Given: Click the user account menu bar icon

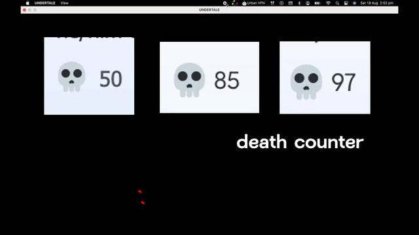Looking at the screenshot, I should click(308, 3).
